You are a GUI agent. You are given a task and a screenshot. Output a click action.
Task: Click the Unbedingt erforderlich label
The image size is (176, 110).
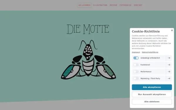[x=150, y=58]
